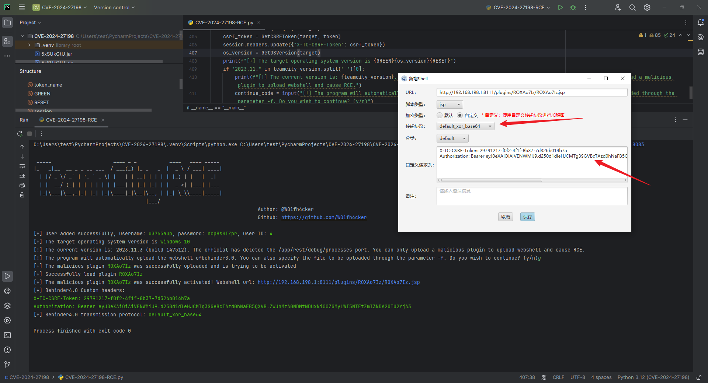
Task: Select 5xSUkGtU.jar in project tree
Action: coord(57,54)
